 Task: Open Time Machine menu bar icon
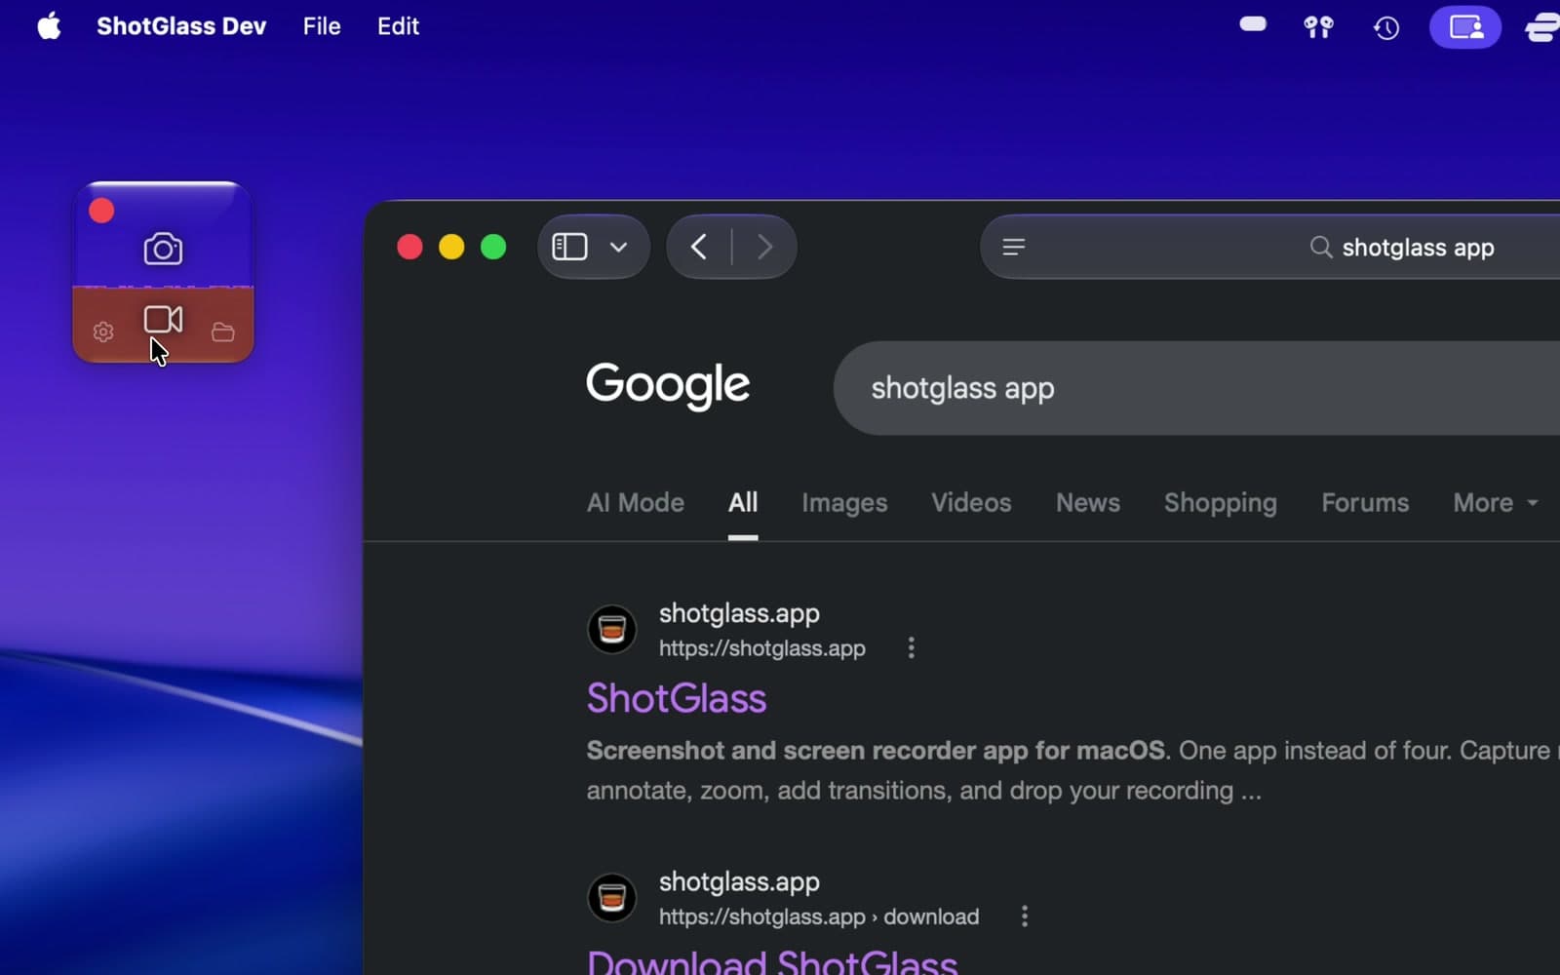tap(1386, 27)
